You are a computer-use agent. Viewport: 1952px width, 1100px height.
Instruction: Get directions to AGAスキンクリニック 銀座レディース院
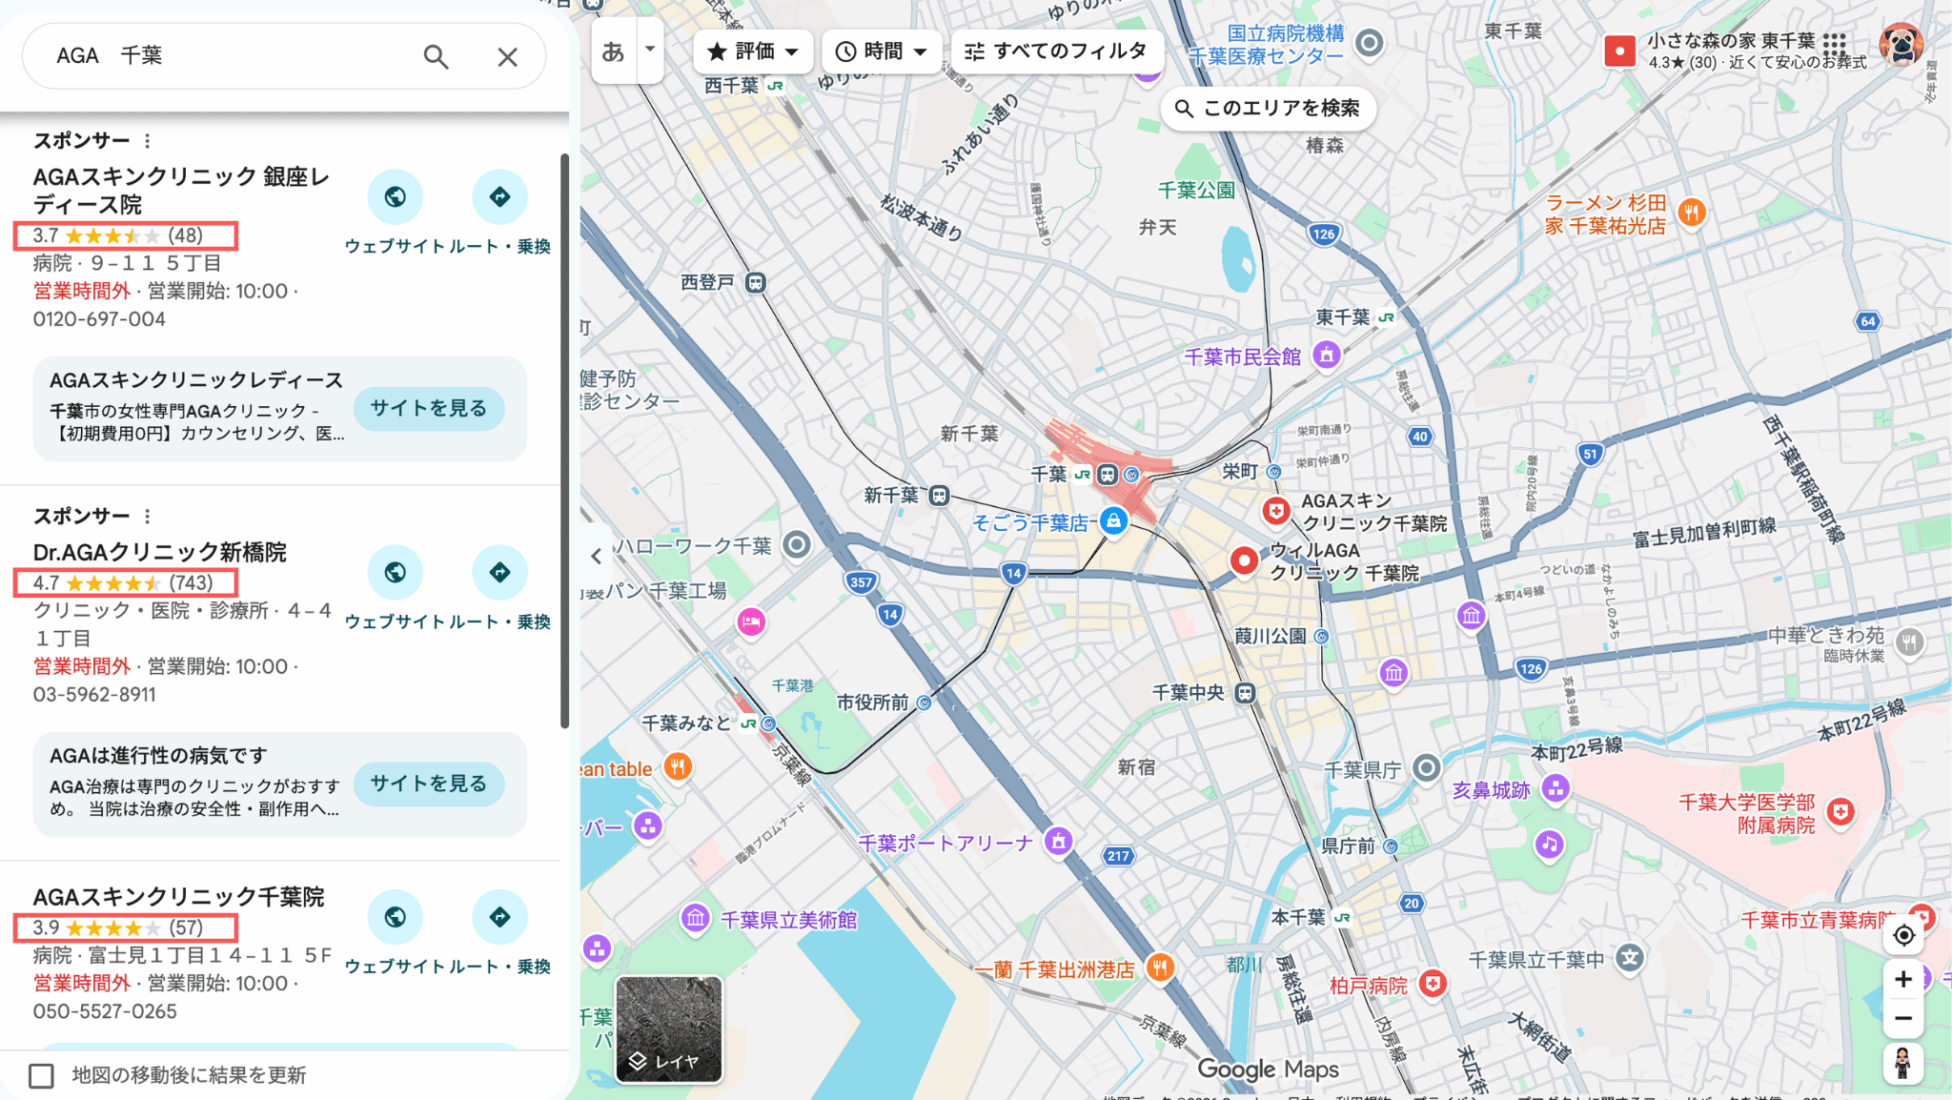pos(499,197)
